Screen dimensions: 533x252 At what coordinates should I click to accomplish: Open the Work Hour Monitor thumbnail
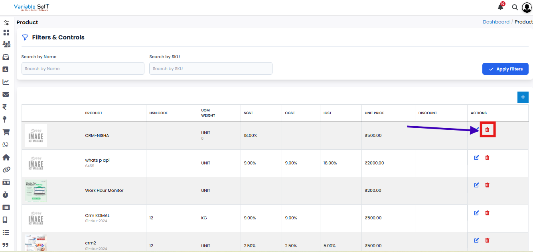pyautogui.click(x=36, y=190)
